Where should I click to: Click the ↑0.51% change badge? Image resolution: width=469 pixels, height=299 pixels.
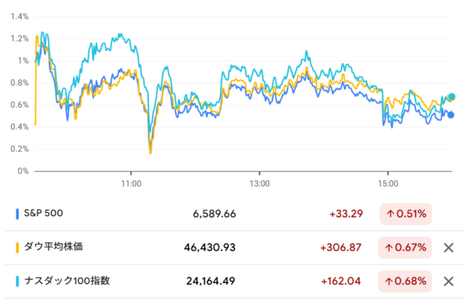[x=406, y=214]
